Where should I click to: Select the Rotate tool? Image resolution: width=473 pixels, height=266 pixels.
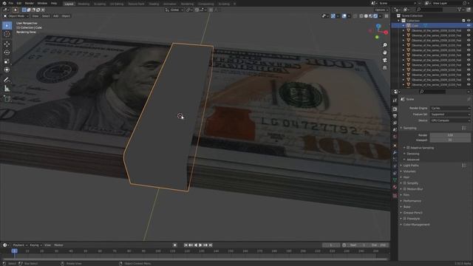[7, 52]
